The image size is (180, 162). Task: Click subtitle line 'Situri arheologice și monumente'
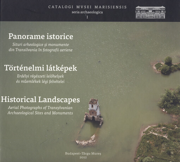[x=41, y=45]
